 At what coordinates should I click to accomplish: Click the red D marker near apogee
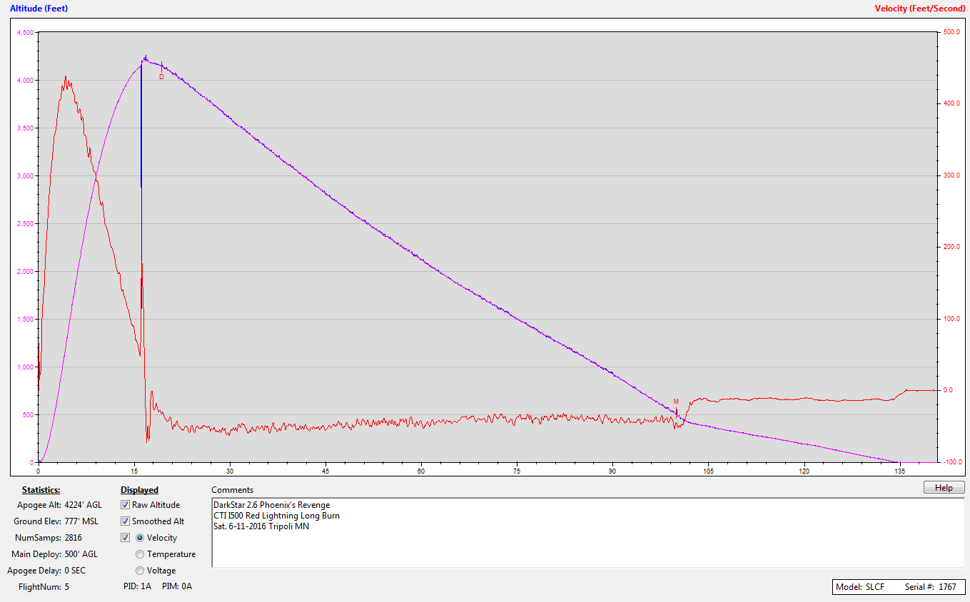point(161,77)
